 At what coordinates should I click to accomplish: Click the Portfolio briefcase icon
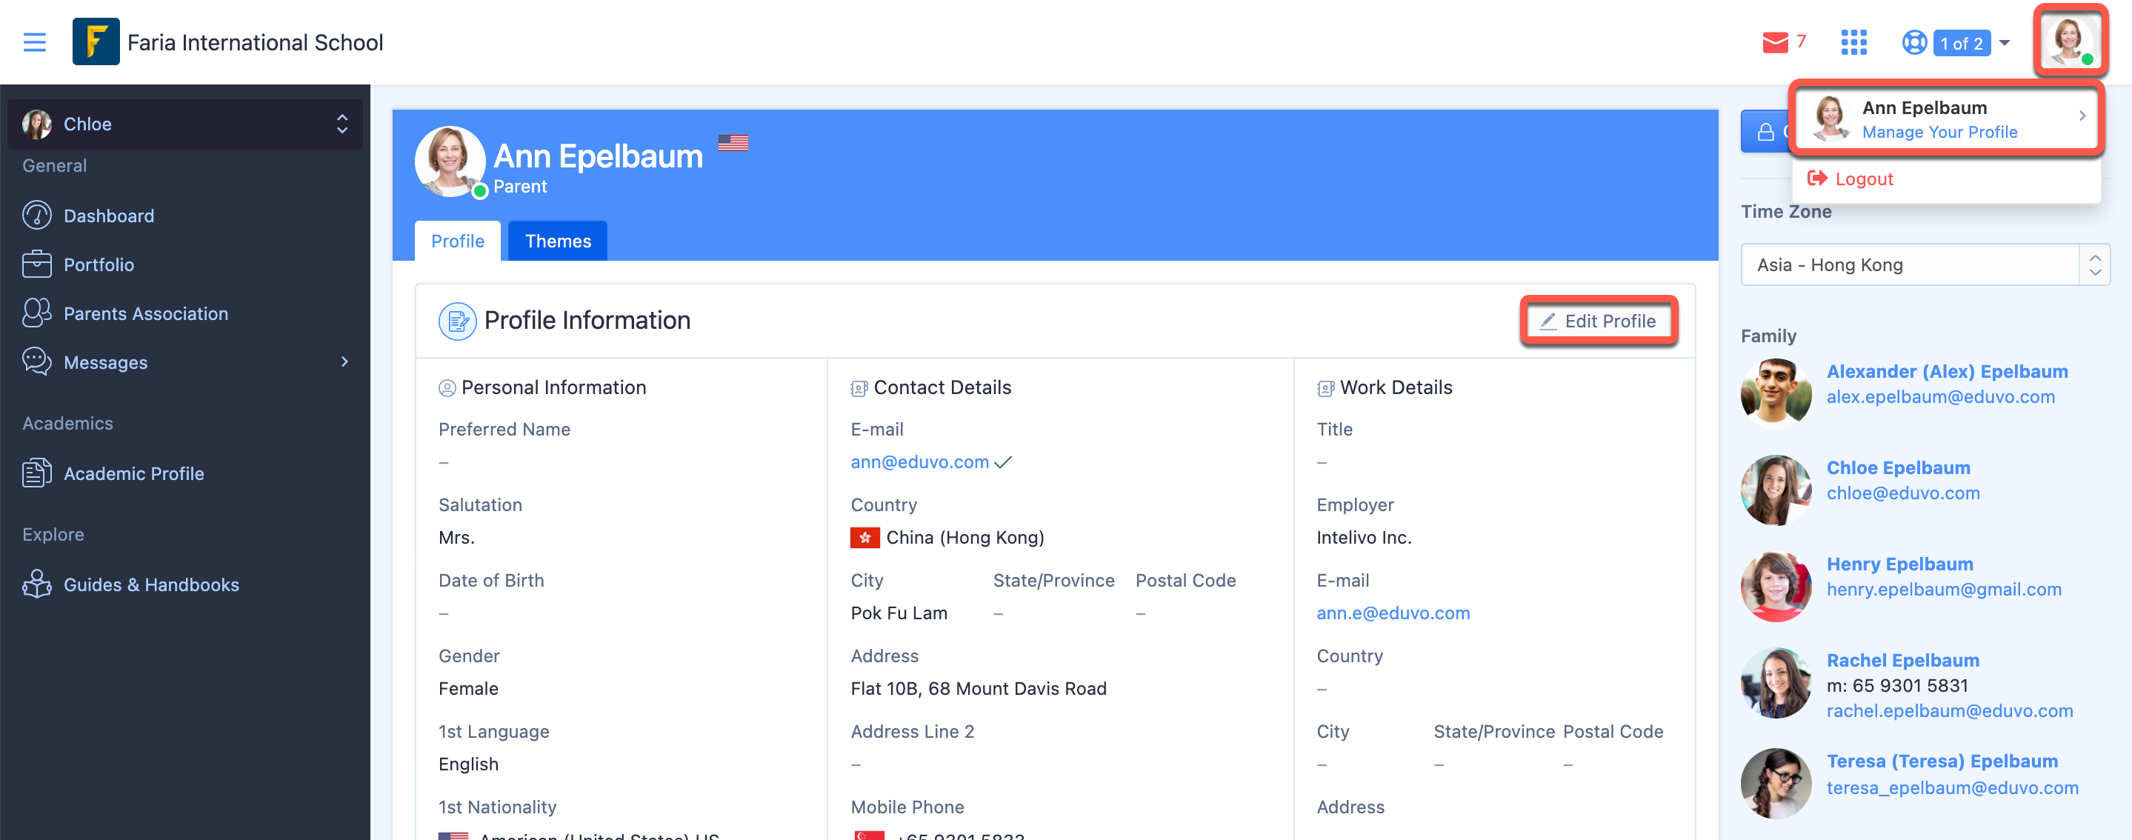(x=36, y=264)
